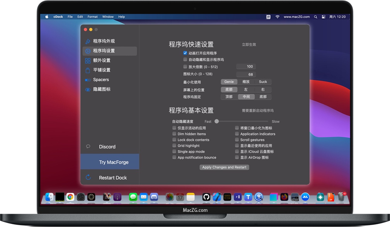Click Apply Changes and Restart
The height and width of the screenshot is (227, 390).
[x=224, y=167]
